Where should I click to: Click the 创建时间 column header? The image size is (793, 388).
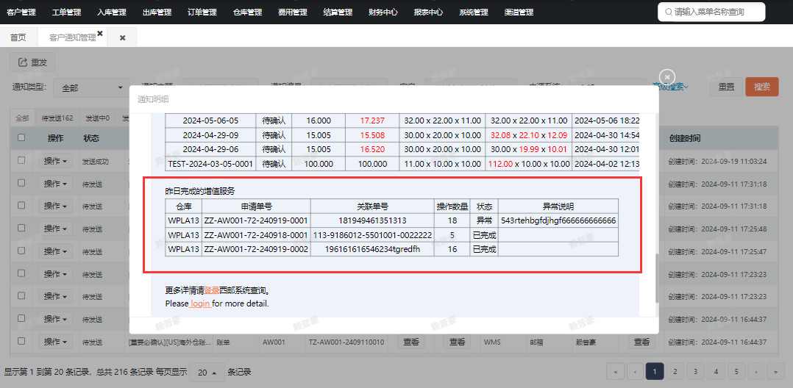[685, 138]
